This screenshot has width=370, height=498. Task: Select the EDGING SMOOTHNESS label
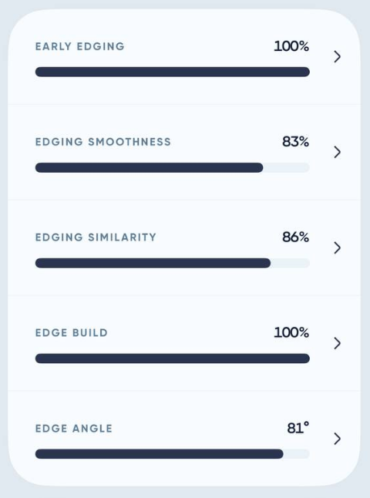(103, 142)
